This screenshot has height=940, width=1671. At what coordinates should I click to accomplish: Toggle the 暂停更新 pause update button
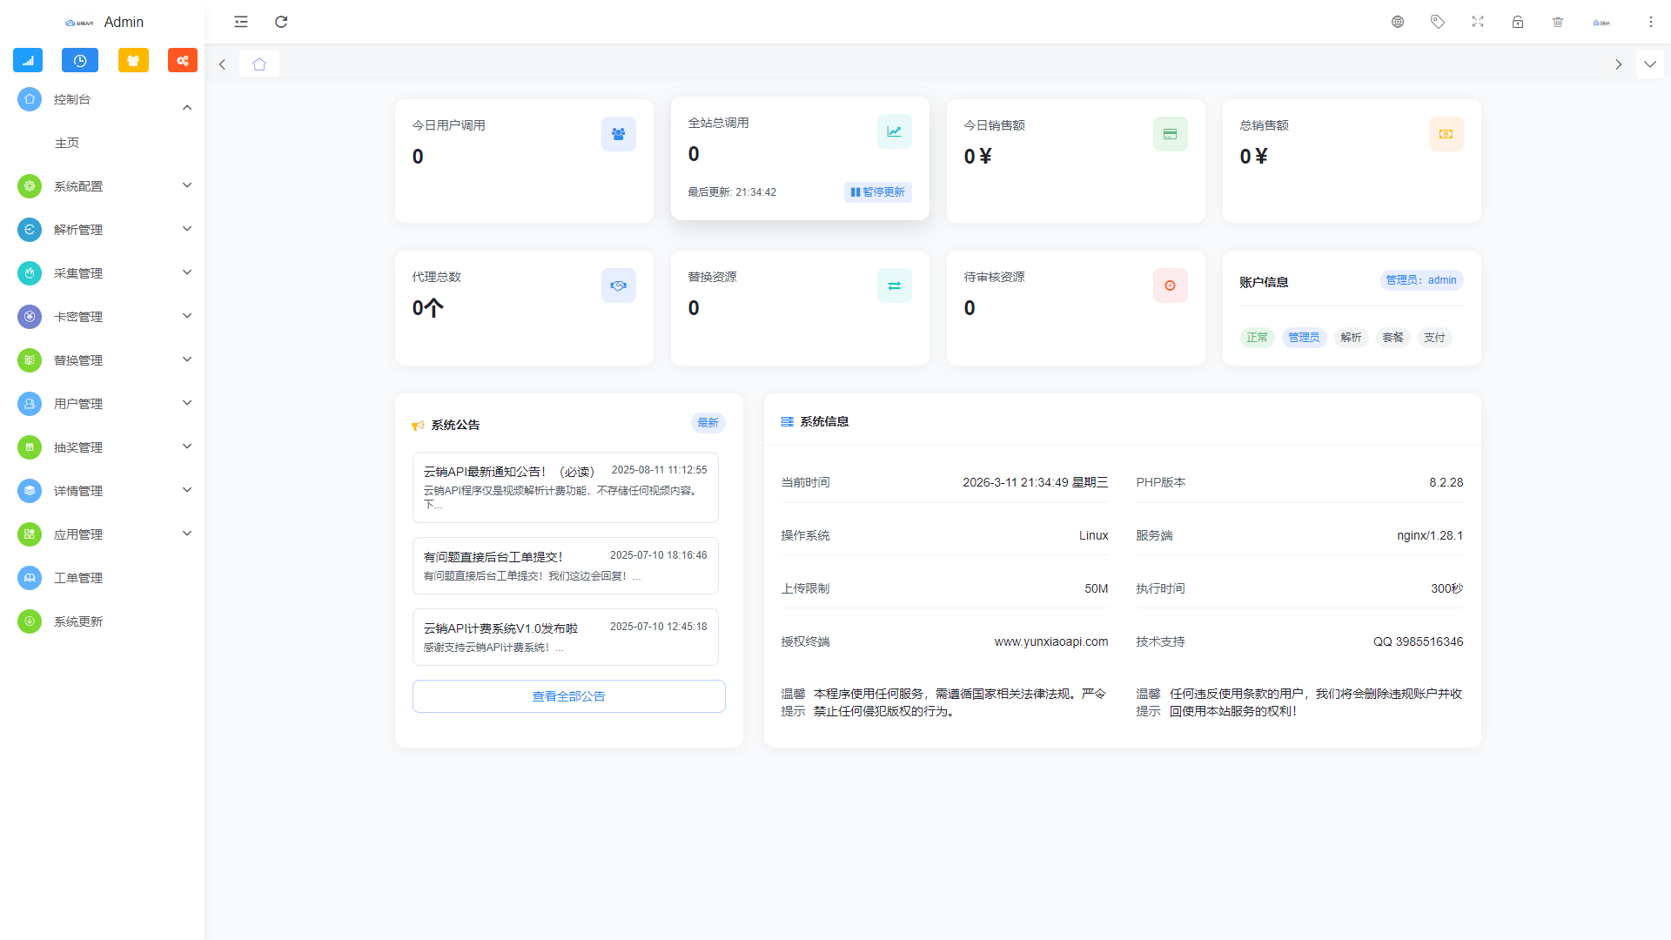coord(878,192)
